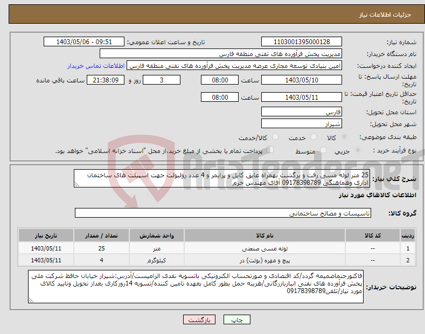This screenshot has width=425, height=334.
Task: Click date cell for لوله مسی صنعتی row
Action: (x=46, y=248)
